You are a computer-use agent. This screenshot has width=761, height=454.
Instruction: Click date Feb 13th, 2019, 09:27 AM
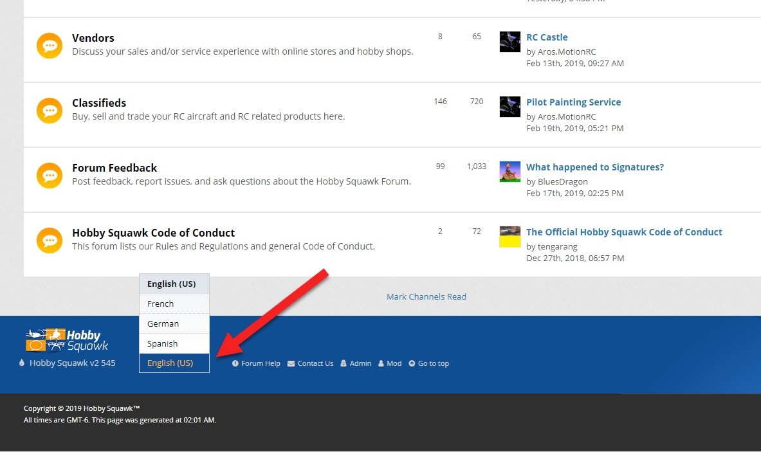click(x=575, y=63)
